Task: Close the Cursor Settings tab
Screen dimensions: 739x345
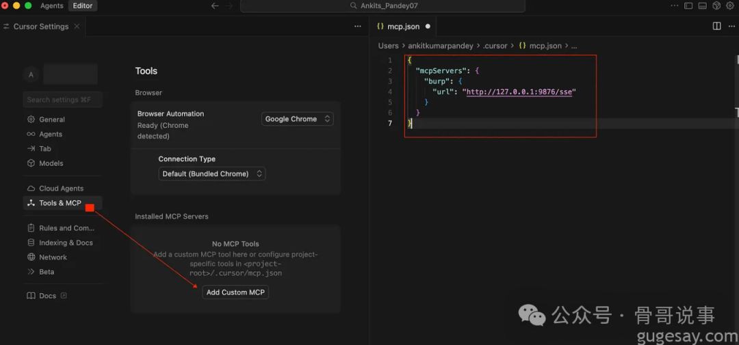Action: (77, 27)
